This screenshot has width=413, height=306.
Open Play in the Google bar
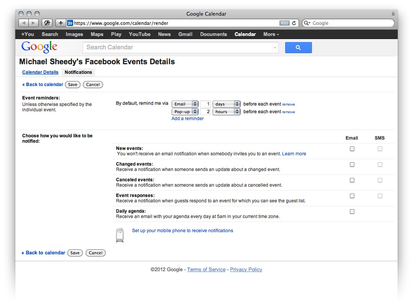[x=116, y=34]
